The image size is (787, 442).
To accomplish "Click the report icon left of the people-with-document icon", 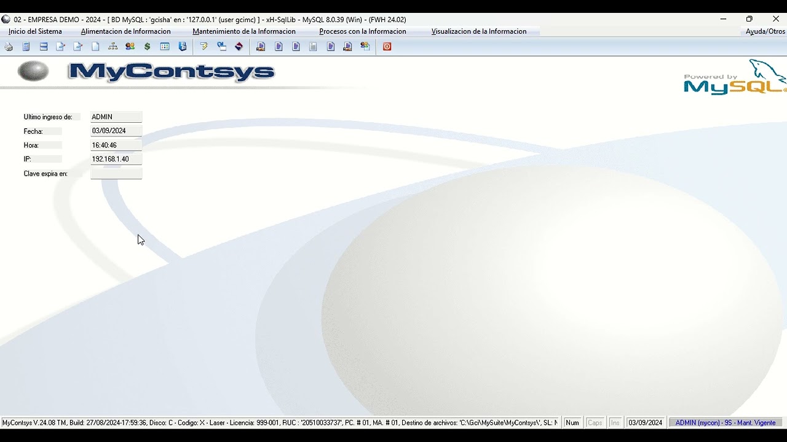I will pyautogui.click(x=347, y=47).
